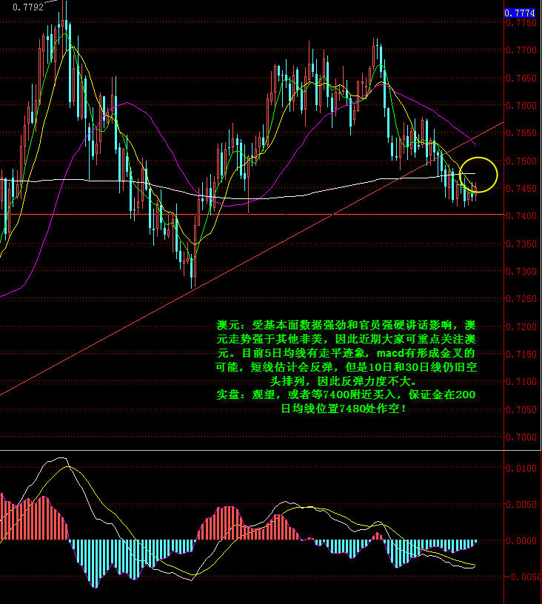Select the 0.7150 price axis label
The width and height of the screenshot is (542, 604).
coord(521,354)
